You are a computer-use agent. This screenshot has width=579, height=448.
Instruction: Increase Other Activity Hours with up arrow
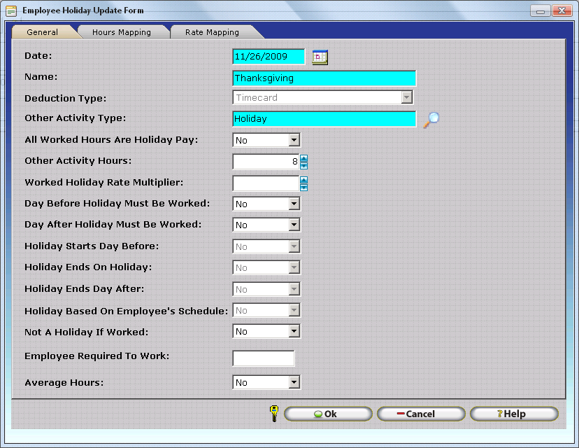pyautogui.click(x=303, y=158)
